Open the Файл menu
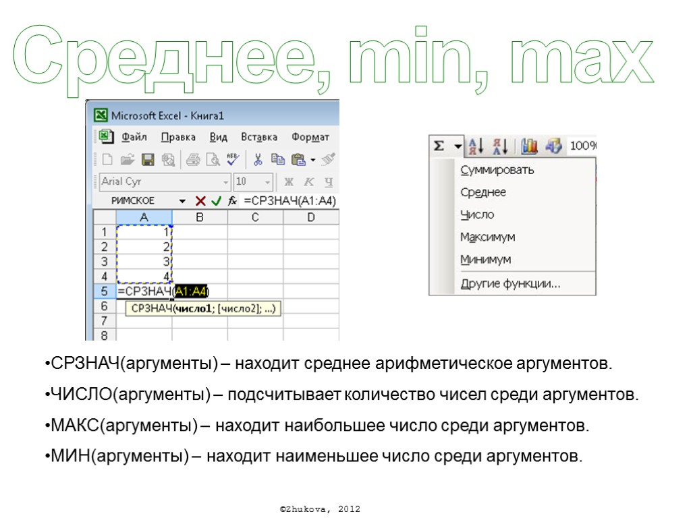 click(134, 137)
